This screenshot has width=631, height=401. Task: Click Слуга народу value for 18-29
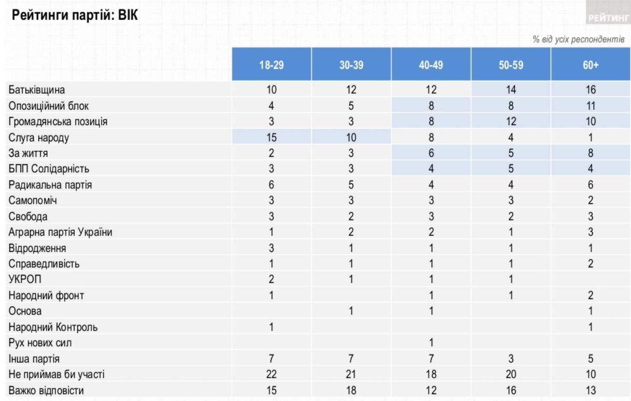[x=271, y=138]
